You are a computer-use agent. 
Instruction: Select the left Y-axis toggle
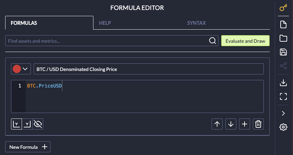click(16, 124)
